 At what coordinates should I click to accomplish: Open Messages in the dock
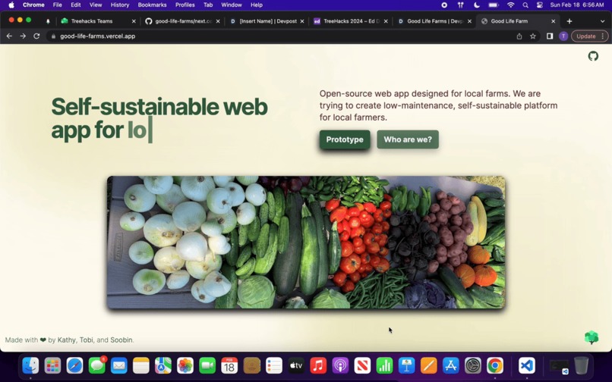pos(96,365)
